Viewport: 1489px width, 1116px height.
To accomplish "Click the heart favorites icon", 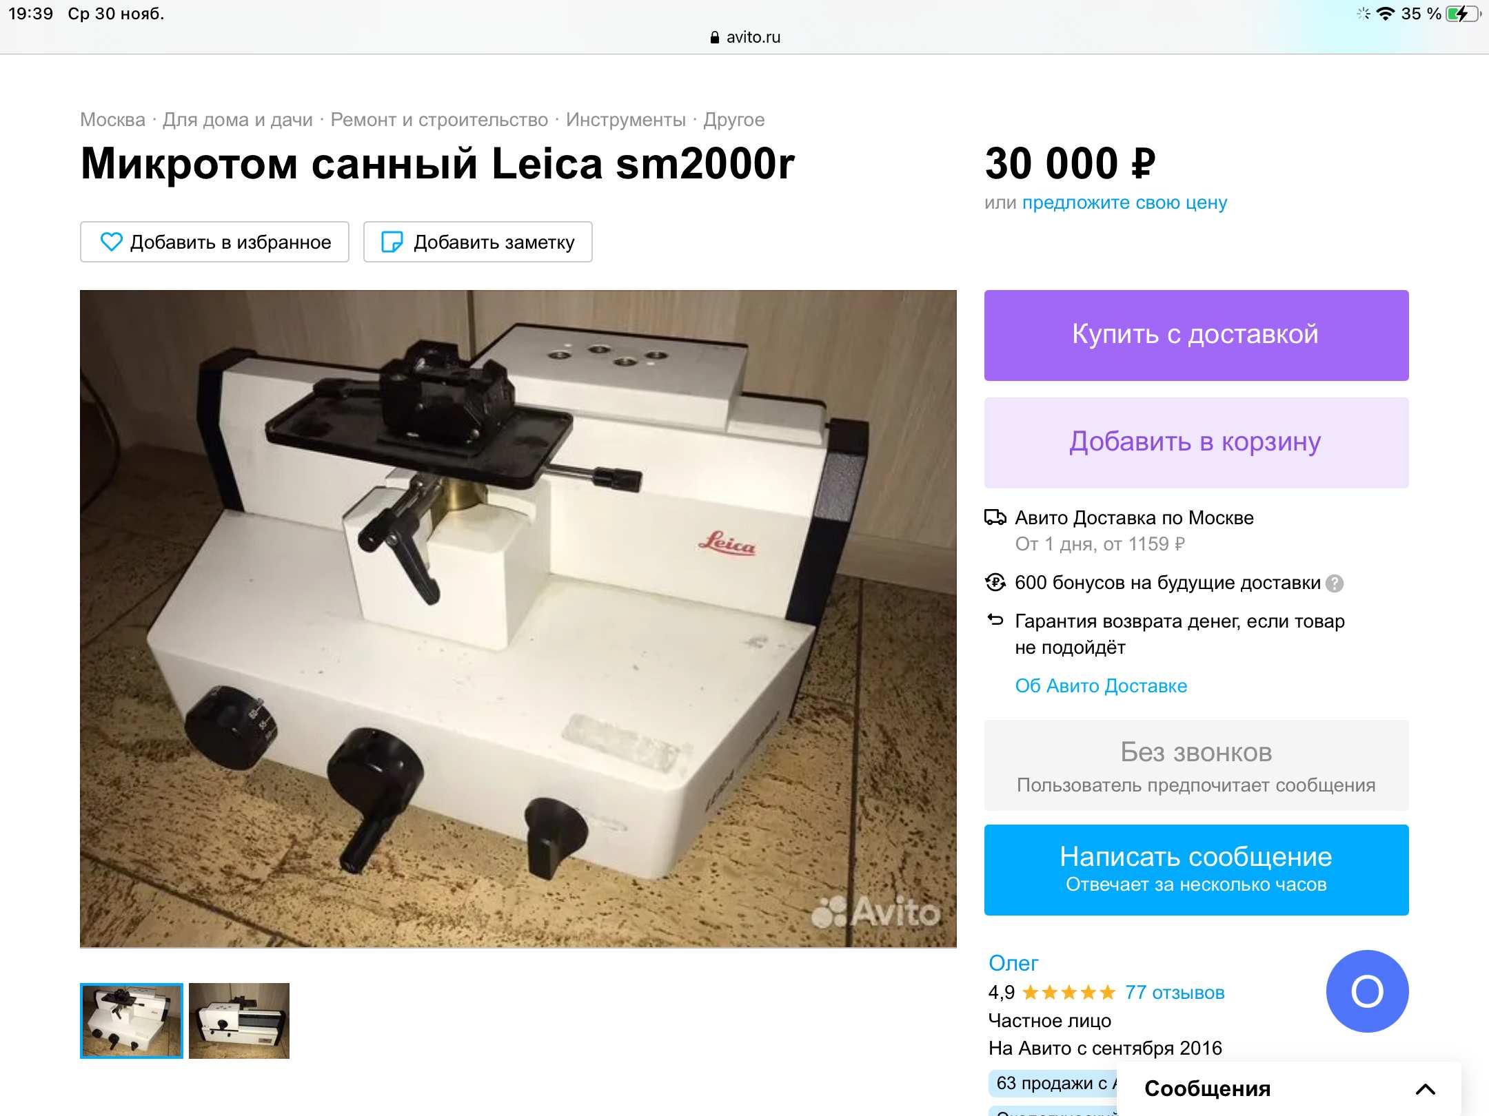I will click(x=111, y=242).
